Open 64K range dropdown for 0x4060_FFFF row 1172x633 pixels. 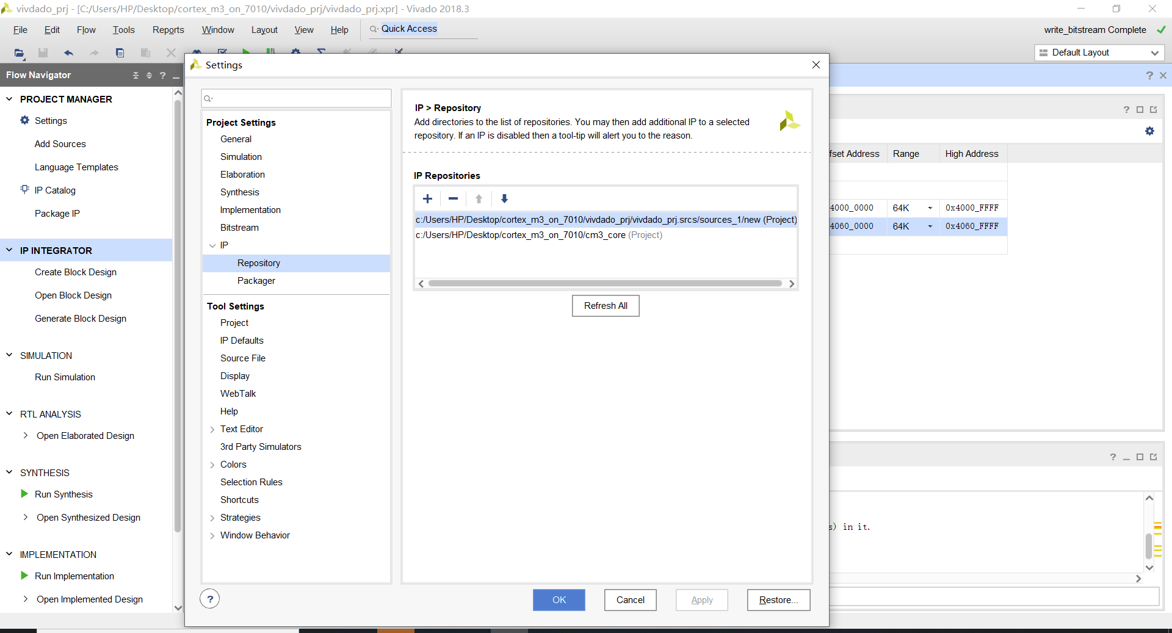pyautogui.click(x=930, y=226)
